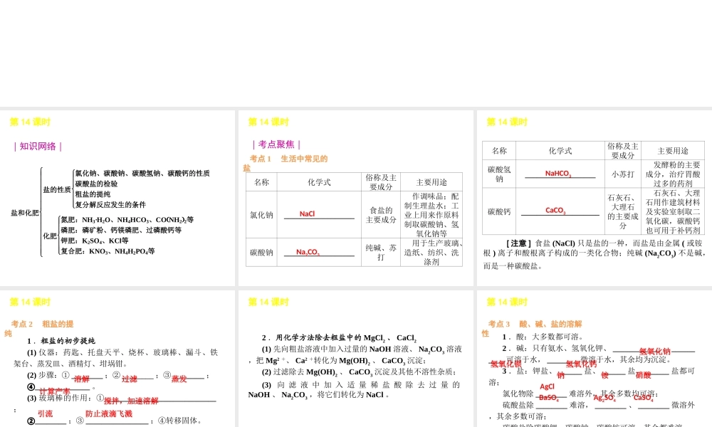Click the 小苏打 cell

622,174
